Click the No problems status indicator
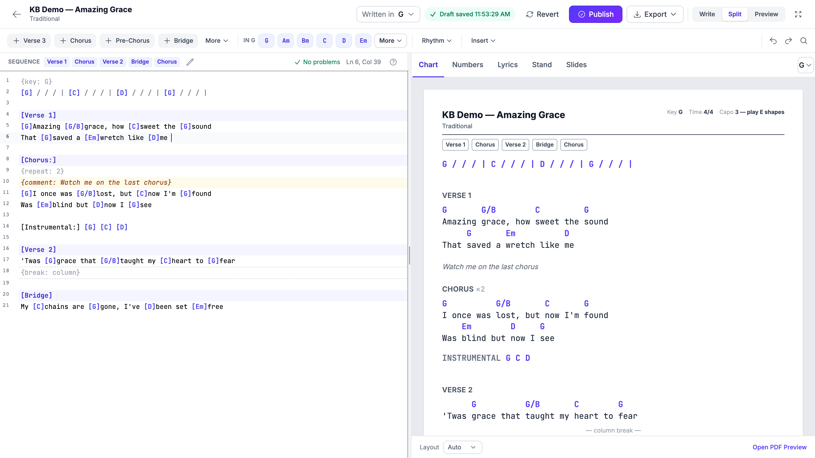815x458 pixels. tap(317, 62)
